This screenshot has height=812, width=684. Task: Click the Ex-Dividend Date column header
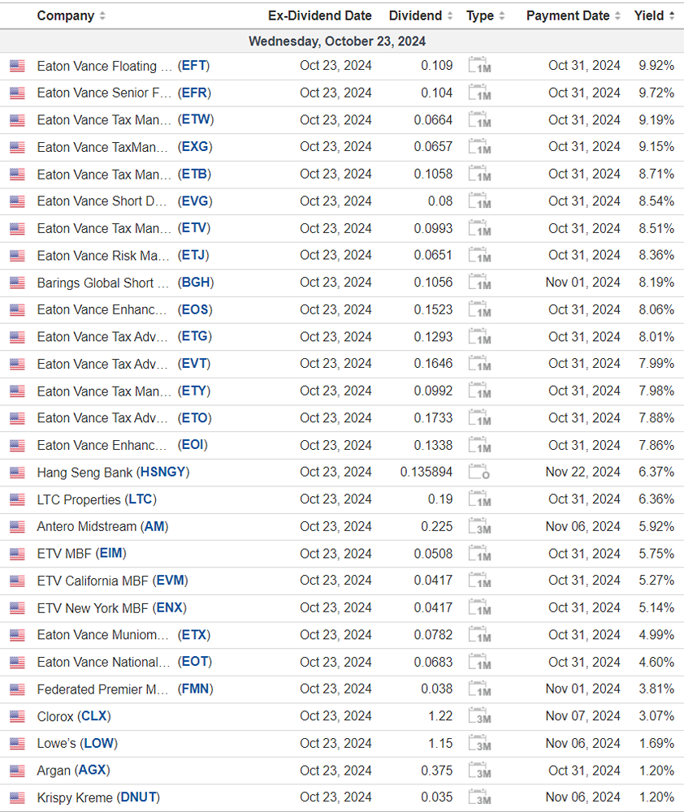(x=319, y=16)
